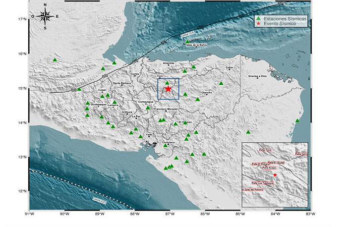
Task: Click the station triangle south of Olancho label
Action: click(197, 99)
